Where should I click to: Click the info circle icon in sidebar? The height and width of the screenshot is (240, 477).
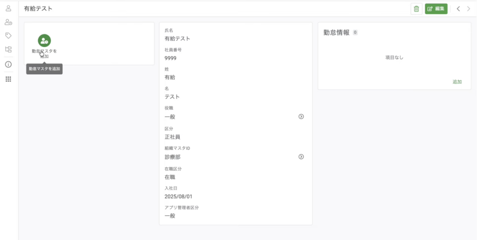[8, 65]
